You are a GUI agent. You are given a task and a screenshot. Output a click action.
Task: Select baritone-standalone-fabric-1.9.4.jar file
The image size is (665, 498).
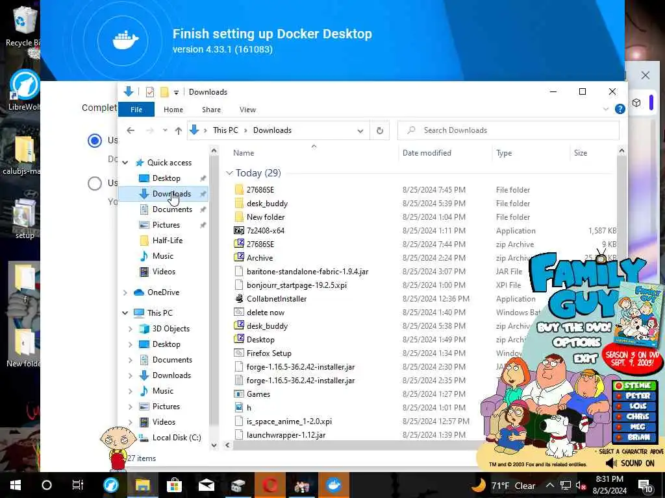(x=307, y=272)
